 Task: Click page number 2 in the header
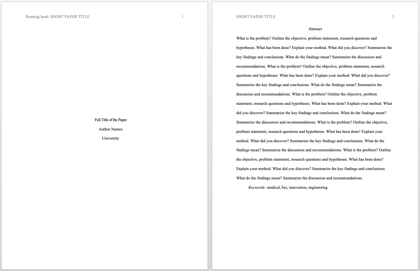point(393,17)
